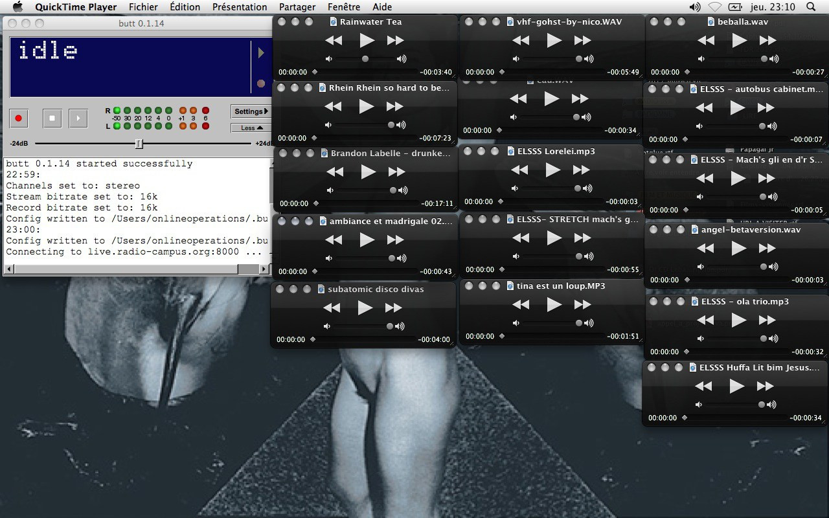Viewport: 829px width, 518px height.
Task: Open the Fenêtre menu
Action: 344,7
